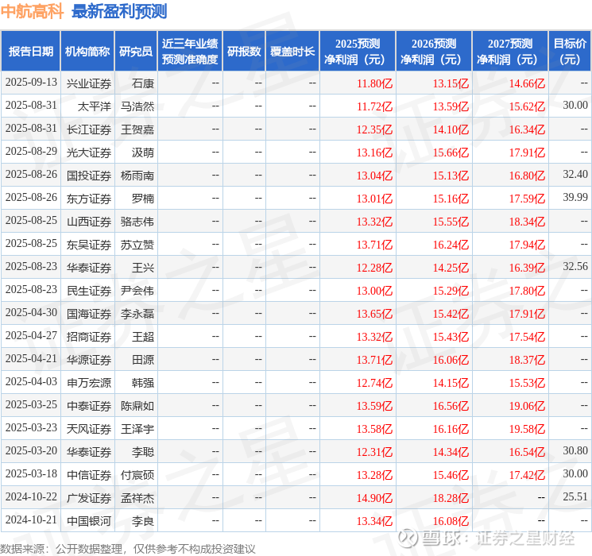The width and height of the screenshot is (592, 556).
Task: Click the target price 39.99
Action: [575, 197]
